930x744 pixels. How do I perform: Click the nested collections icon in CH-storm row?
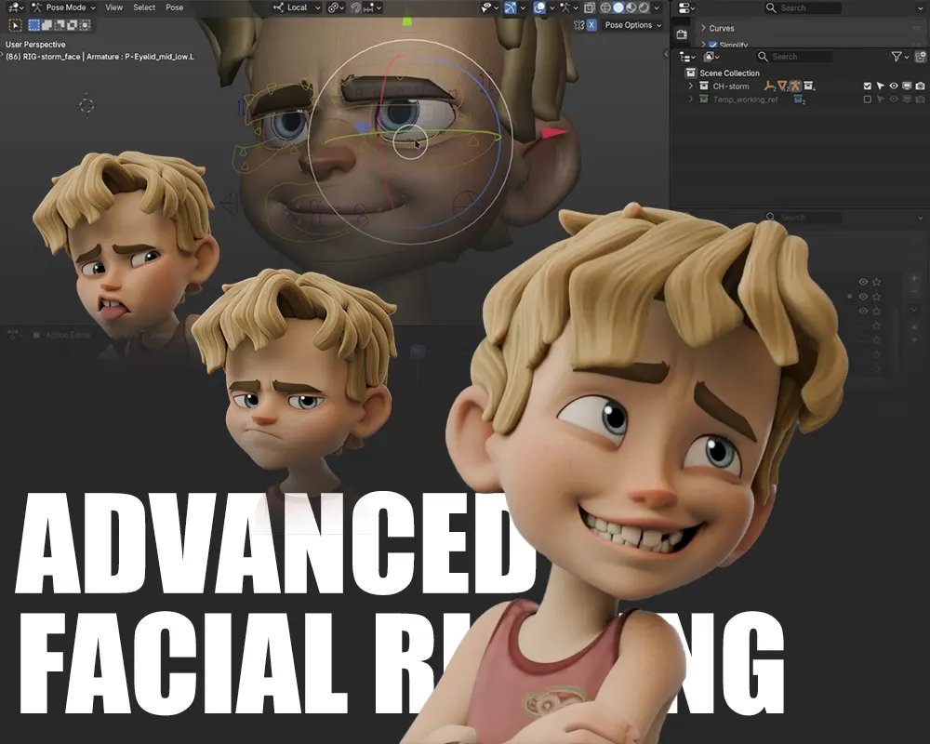point(810,86)
